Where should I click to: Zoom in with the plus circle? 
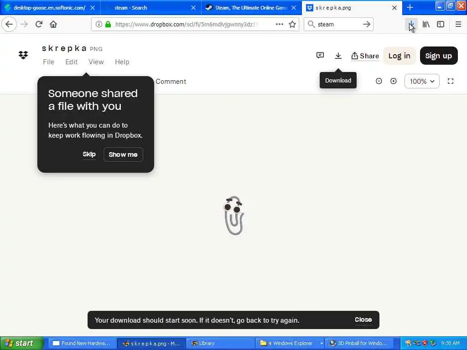[394, 81]
